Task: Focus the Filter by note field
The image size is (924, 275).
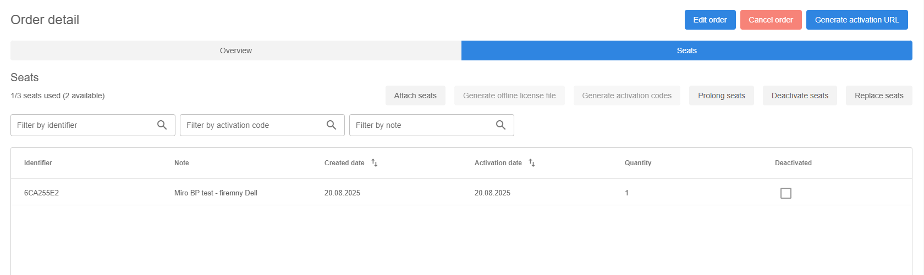Action: click(x=421, y=125)
